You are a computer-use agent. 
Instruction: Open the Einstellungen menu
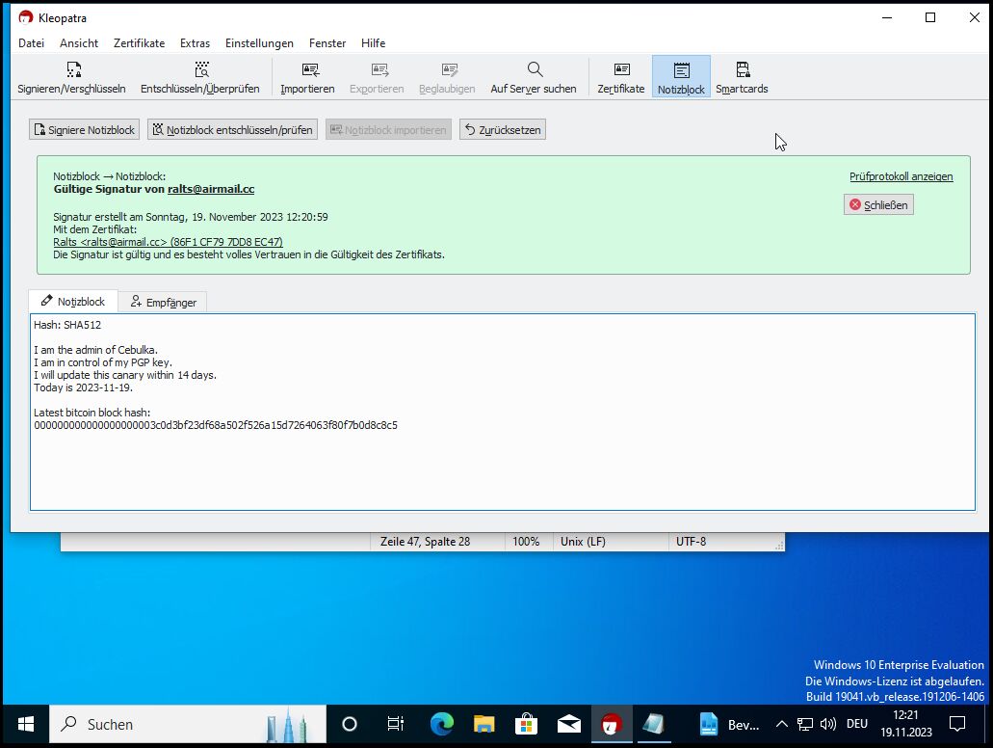pos(259,43)
